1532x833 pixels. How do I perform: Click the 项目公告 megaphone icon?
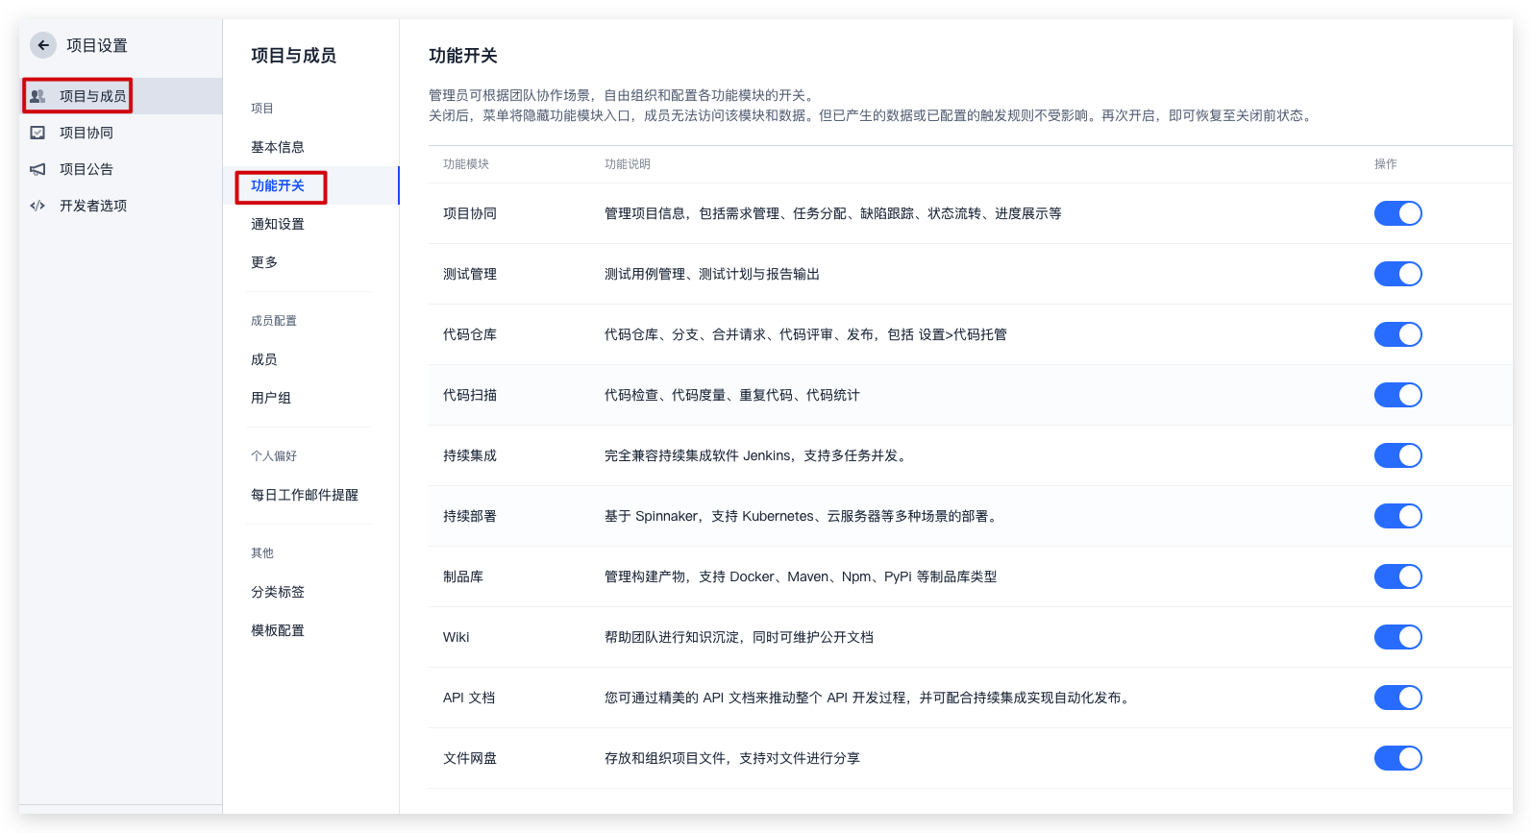(37, 169)
